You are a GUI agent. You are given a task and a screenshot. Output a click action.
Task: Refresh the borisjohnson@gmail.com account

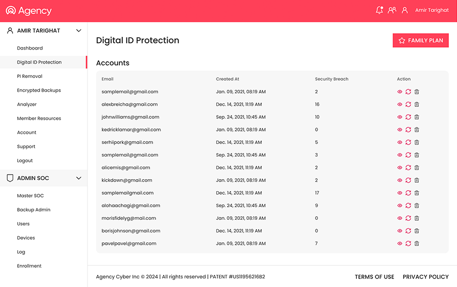pyautogui.click(x=408, y=231)
